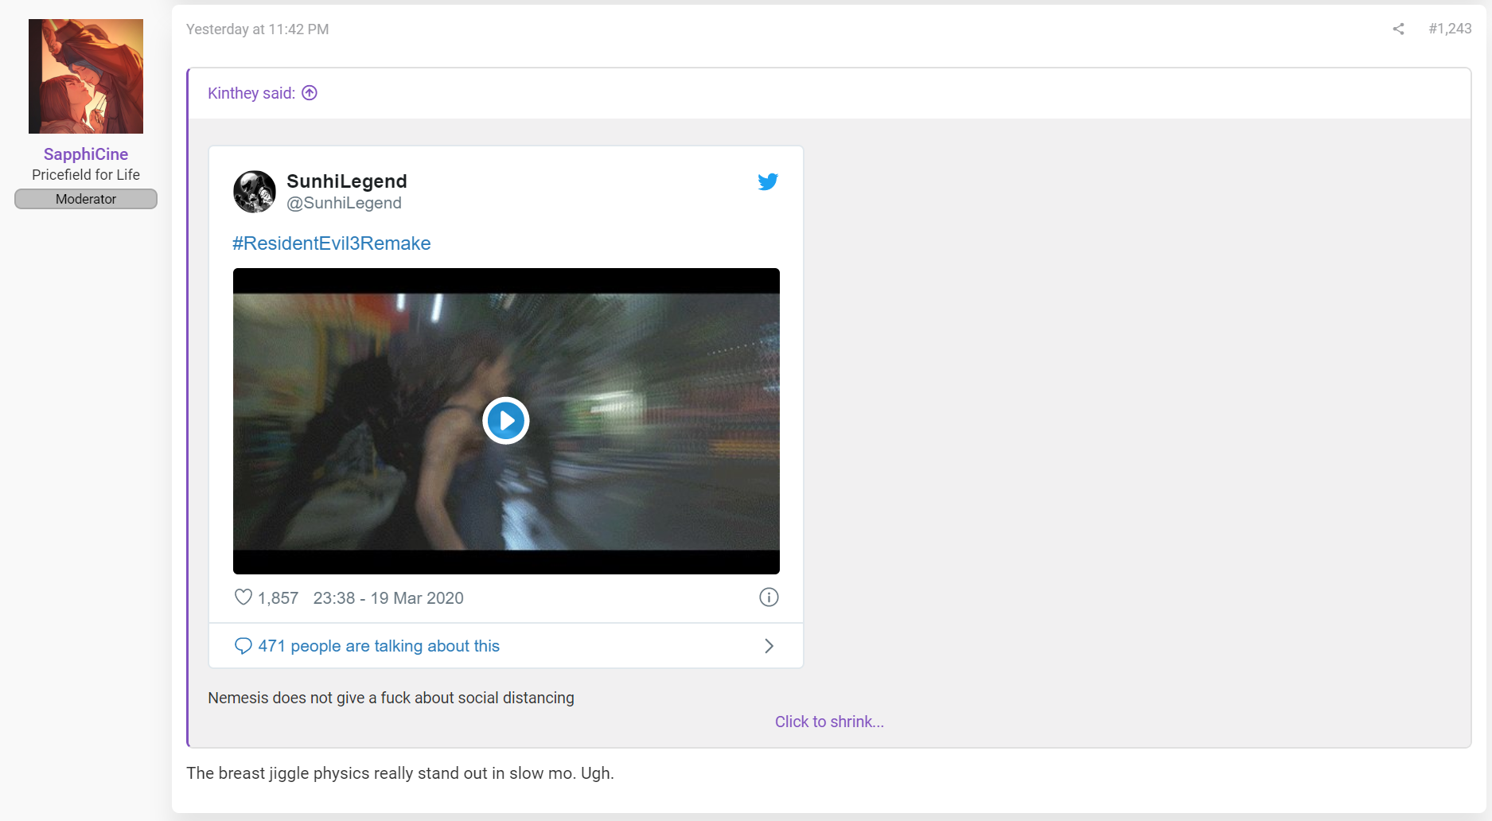Open SapphiCine's profile username link
Screen dimensions: 1492x821
click(86, 154)
